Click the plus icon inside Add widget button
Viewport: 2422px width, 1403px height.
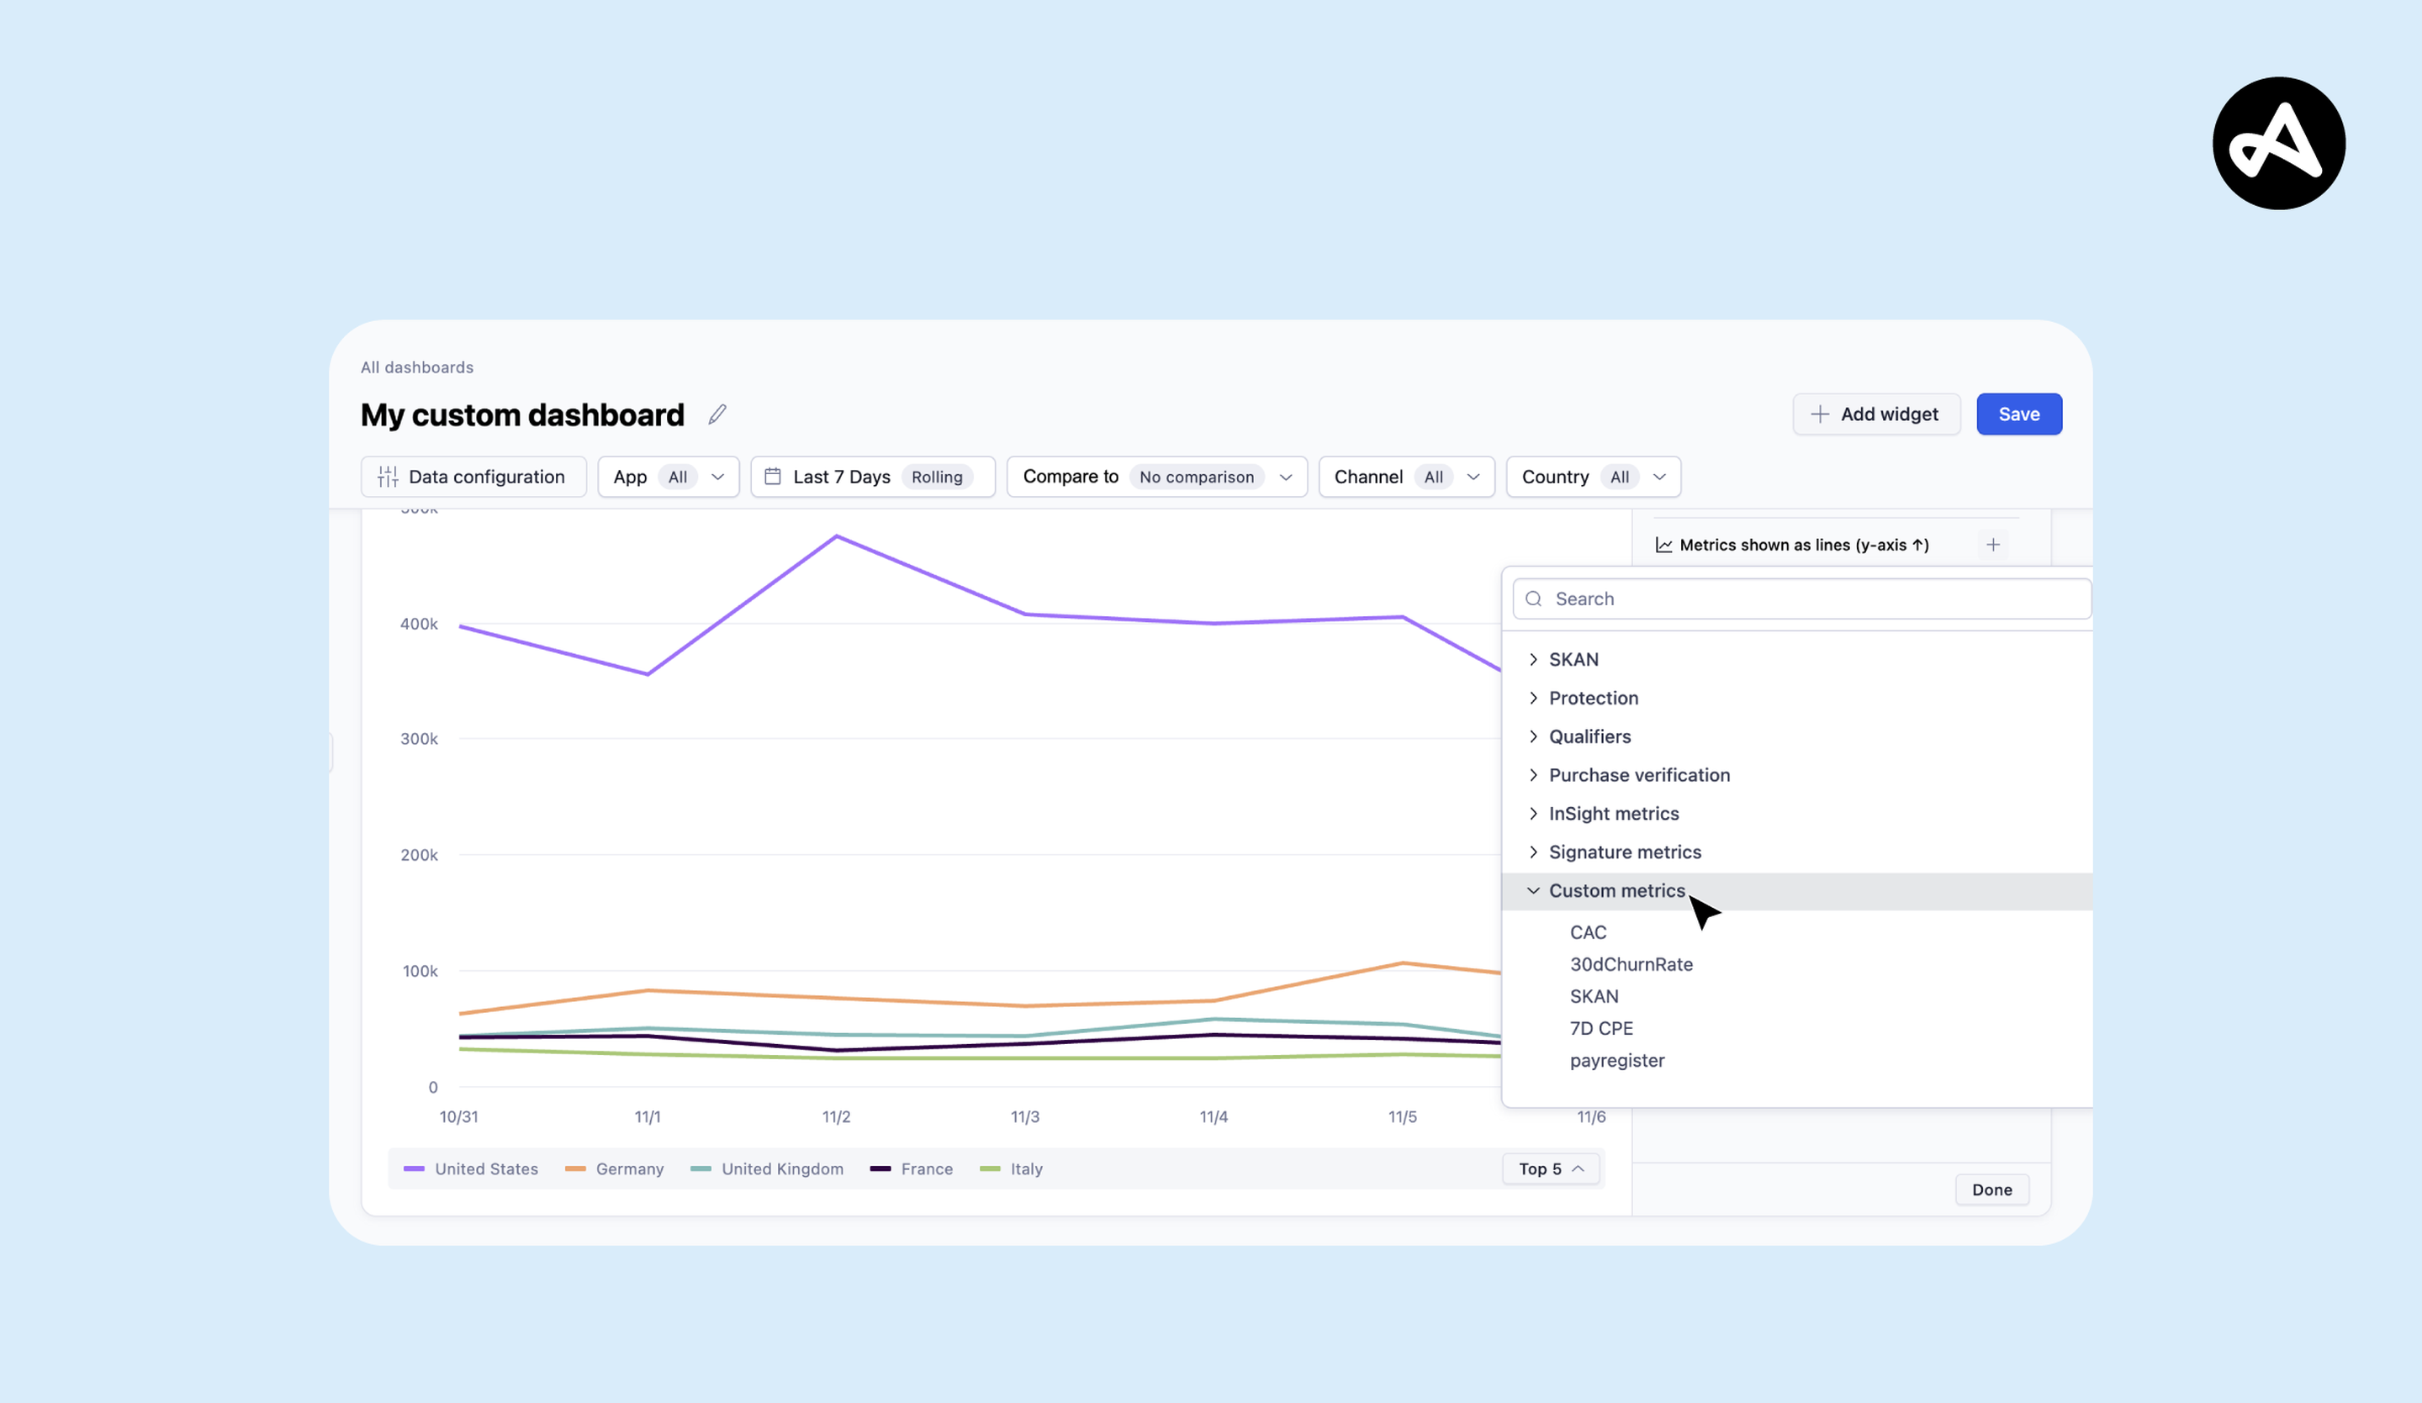[1819, 414]
